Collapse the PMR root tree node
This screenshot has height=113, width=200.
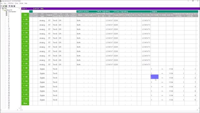(1, 8)
